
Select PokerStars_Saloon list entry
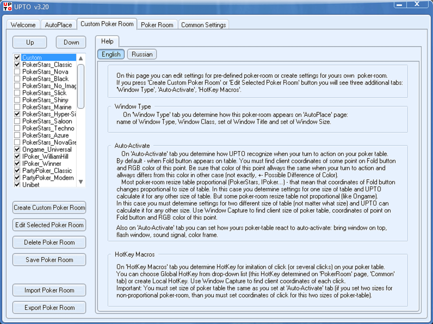point(47,121)
